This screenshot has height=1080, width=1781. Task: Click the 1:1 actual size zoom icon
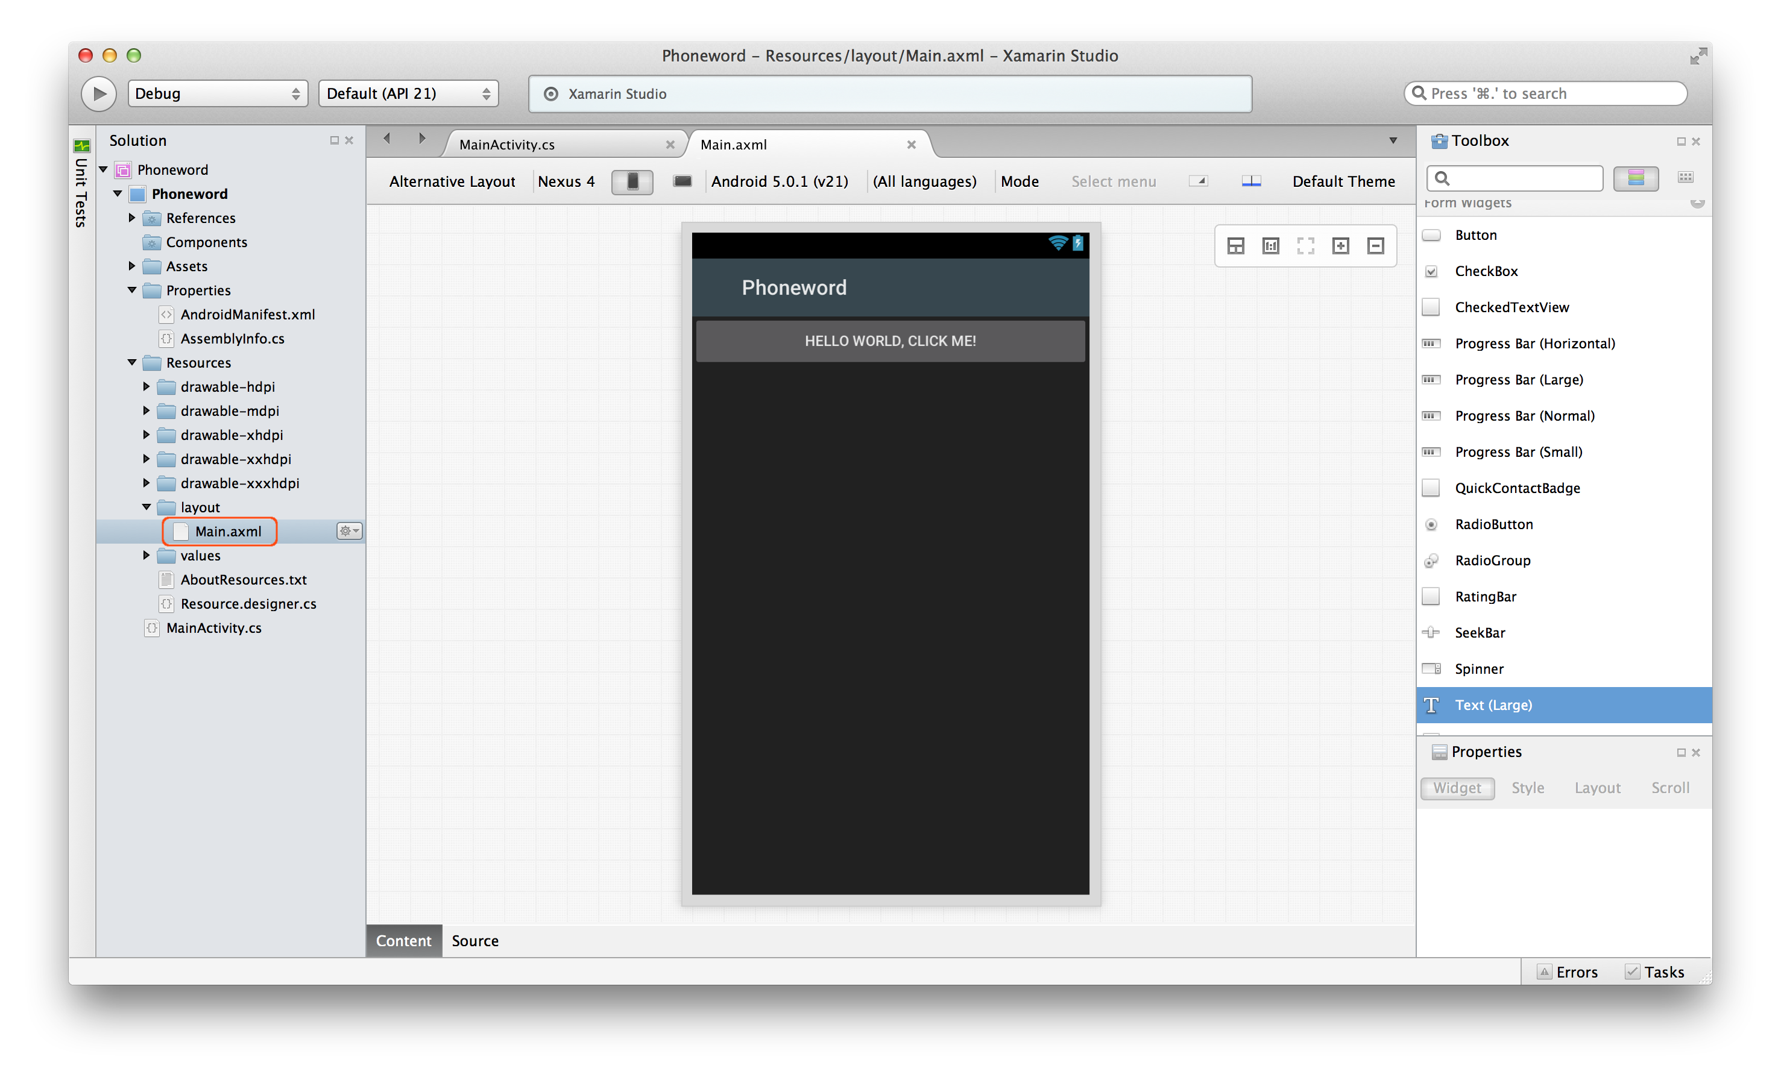pos(1270,246)
